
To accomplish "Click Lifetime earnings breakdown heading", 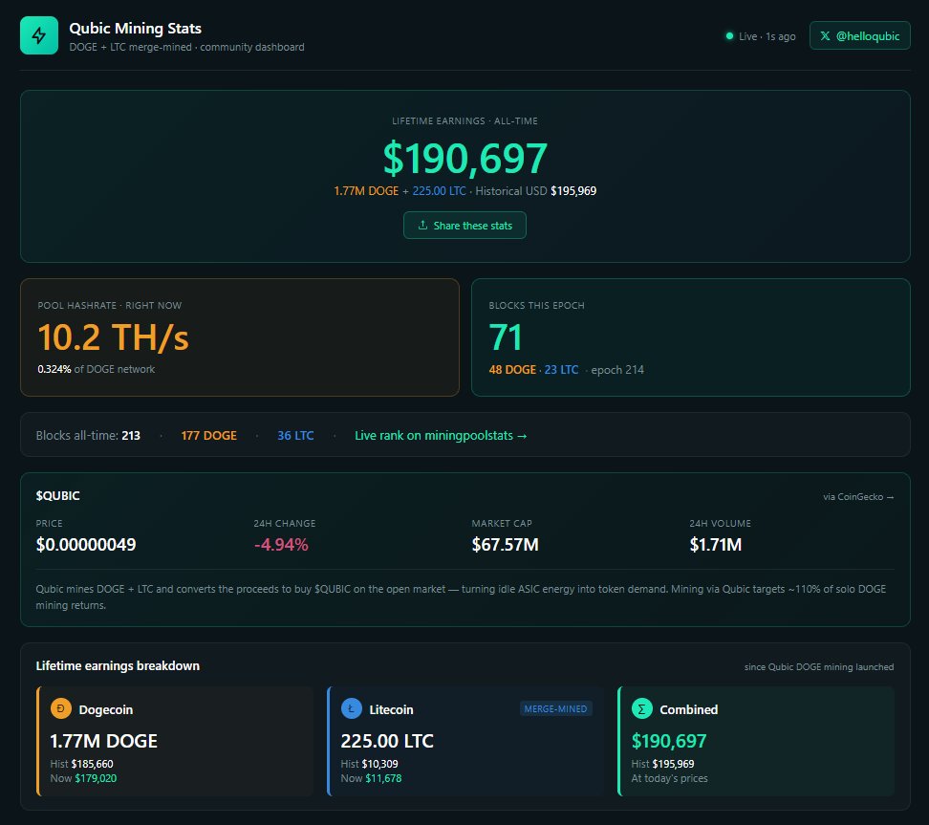I will coord(118,665).
